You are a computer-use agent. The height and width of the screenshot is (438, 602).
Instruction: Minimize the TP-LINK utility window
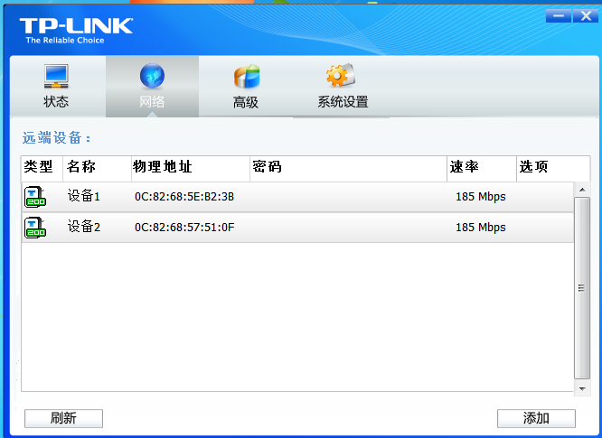click(x=559, y=16)
